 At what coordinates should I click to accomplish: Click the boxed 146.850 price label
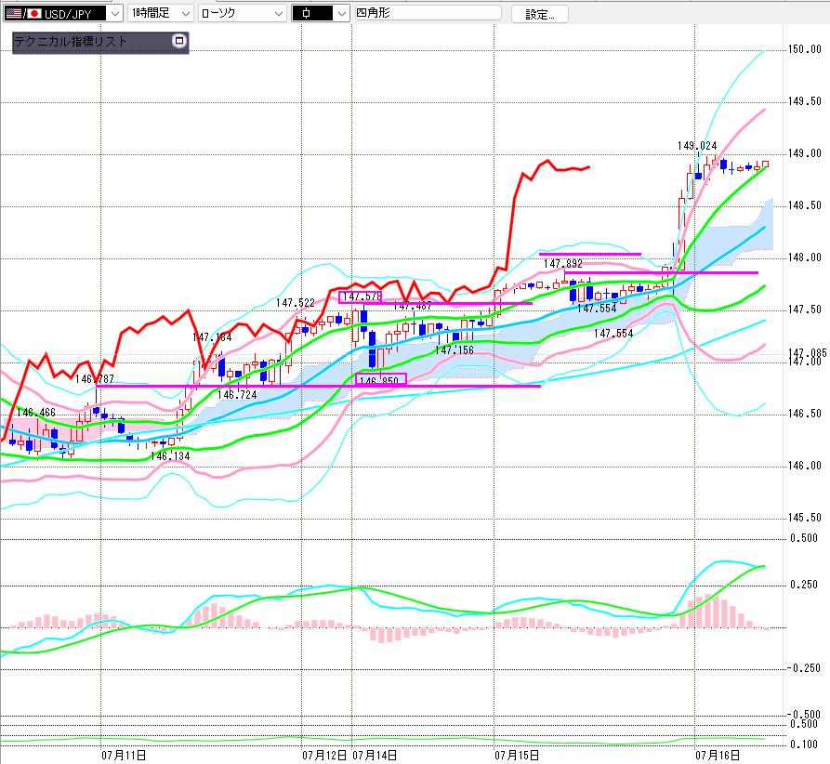tap(380, 379)
